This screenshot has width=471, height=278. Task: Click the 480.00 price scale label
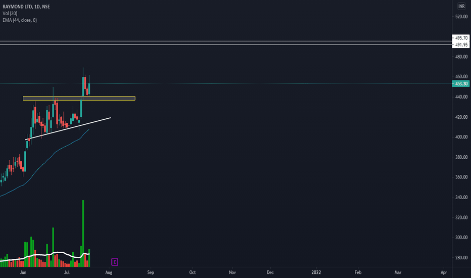click(x=461, y=57)
